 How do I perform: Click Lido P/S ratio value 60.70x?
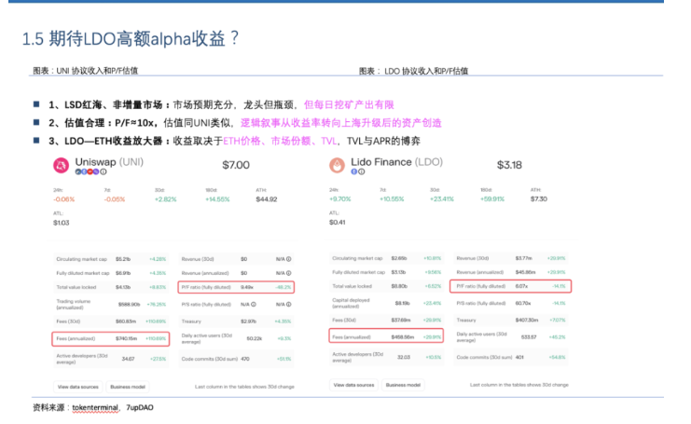[x=523, y=304]
